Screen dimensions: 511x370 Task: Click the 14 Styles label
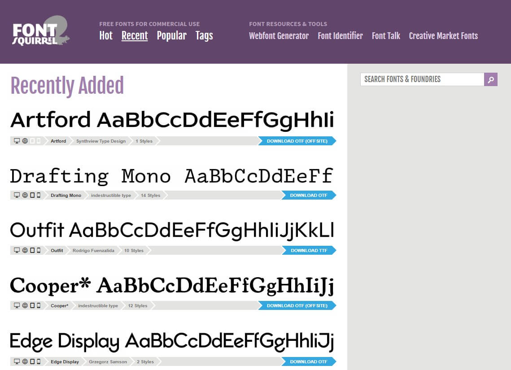pyautogui.click(x=151, y=195)
